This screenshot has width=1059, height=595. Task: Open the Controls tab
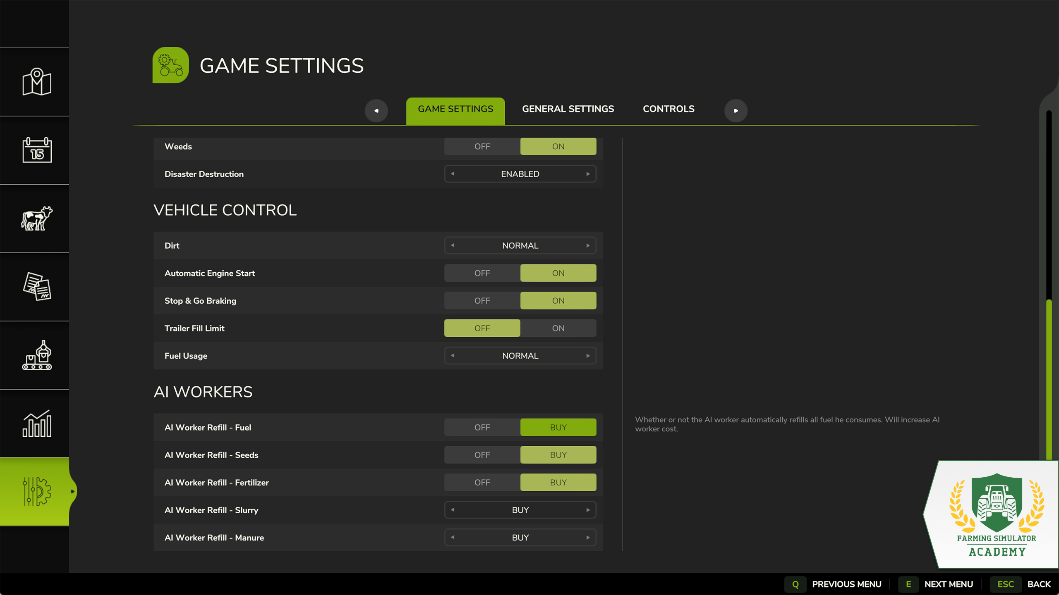point(668,109)
